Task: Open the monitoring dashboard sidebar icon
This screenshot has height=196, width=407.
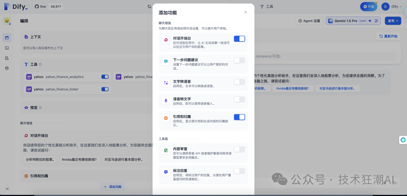Action: click(x=7, y=68)
